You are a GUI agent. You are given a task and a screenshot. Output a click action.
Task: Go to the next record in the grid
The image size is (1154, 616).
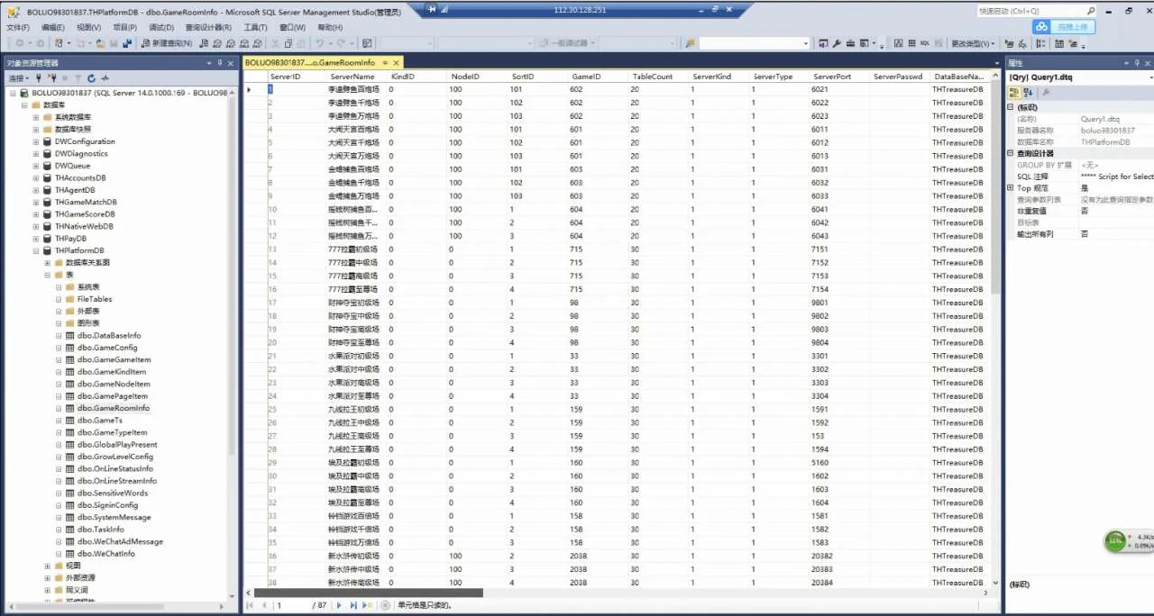tap(339, 605)
